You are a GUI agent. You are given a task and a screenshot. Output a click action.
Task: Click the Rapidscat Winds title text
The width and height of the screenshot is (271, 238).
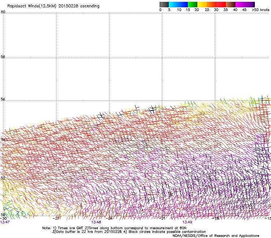pos(53,6)
